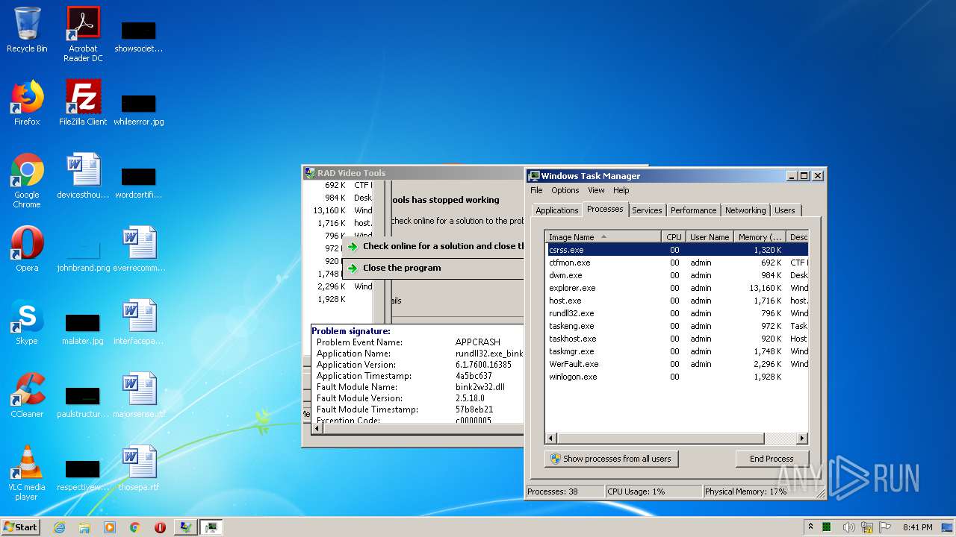Image resolution: width=956 pixels, height=537 pixels.
Task: Open Task Manager Options menu
Action: 565,190
